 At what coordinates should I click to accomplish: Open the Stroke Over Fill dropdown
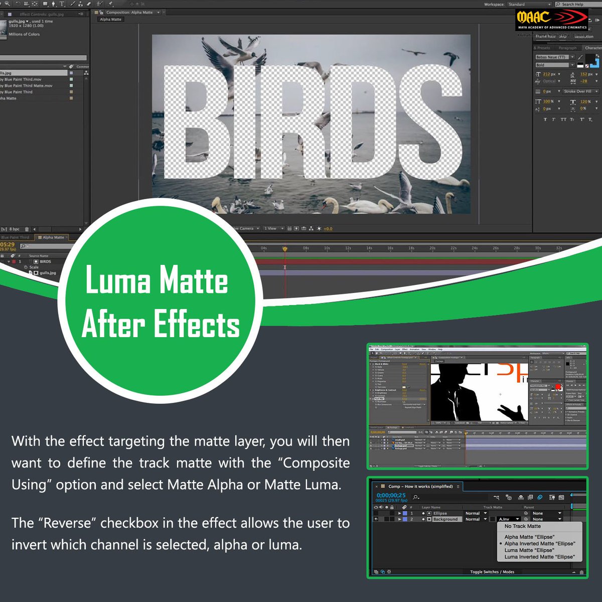click(x=580, y=91)
